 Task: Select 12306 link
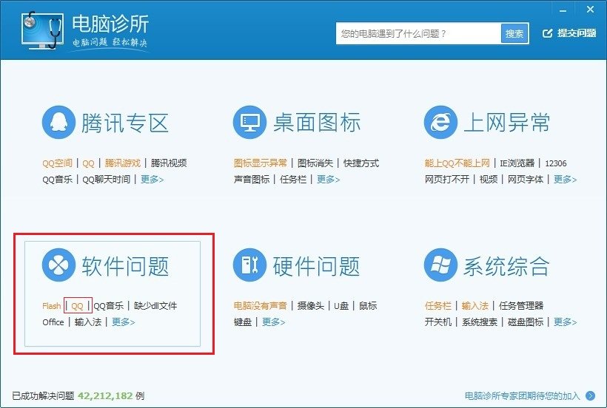[555, 163]
